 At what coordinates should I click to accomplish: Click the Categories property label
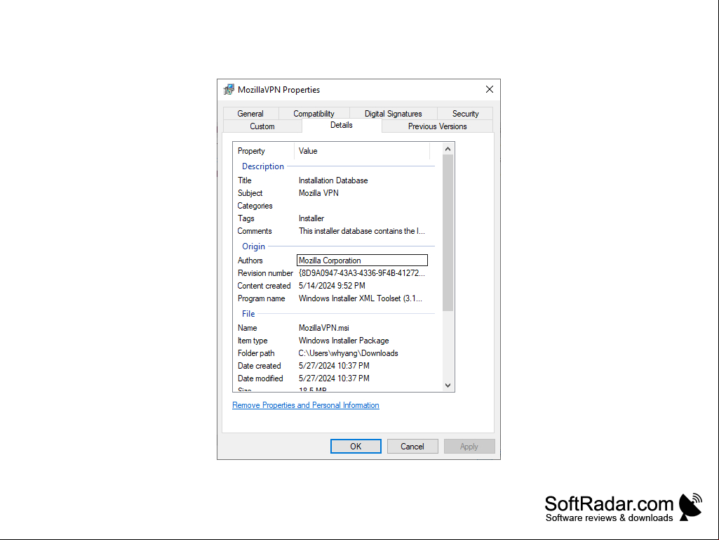click(255, 206)
